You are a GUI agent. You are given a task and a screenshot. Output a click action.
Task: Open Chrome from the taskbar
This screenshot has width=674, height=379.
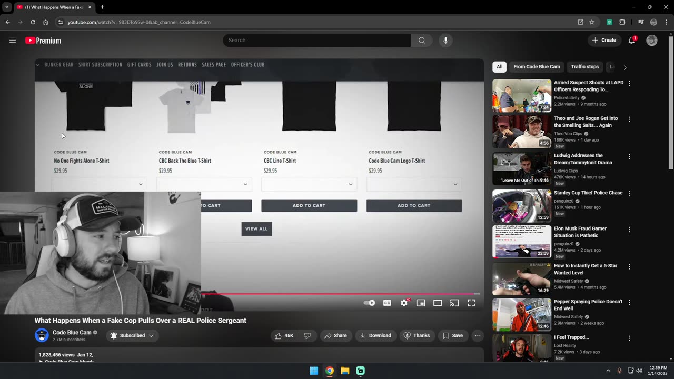point(329,371)
